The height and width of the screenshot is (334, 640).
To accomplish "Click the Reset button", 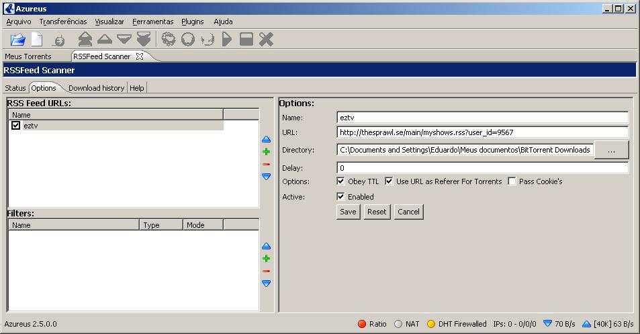I will 377,212.
